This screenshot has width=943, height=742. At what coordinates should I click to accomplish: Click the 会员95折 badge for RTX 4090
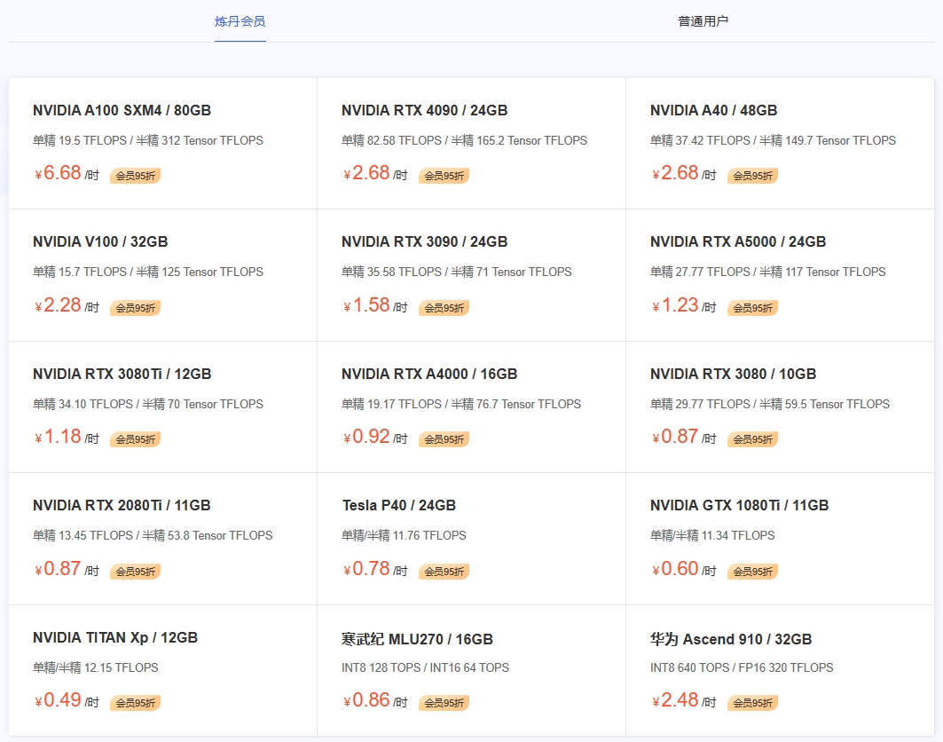[x=444, y=176]
